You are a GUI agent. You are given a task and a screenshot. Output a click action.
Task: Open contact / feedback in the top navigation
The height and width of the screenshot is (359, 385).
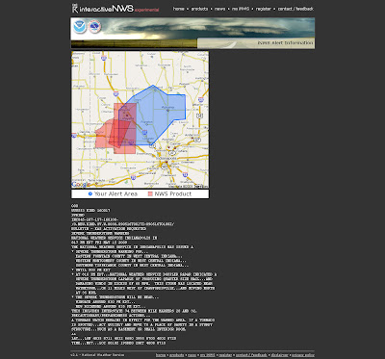click(x=295, y=9)
